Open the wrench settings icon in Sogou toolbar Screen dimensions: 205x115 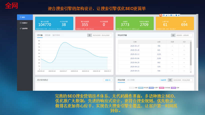179,15
